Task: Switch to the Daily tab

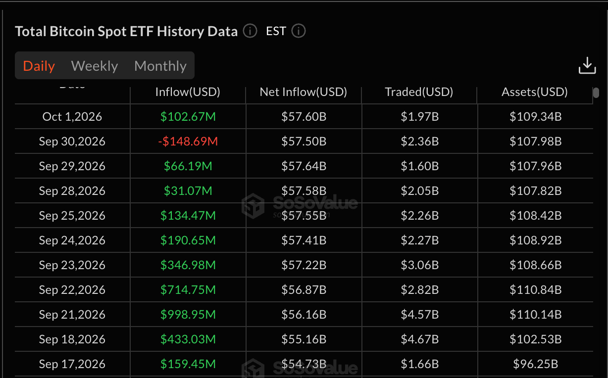Action: pos(39,66)
